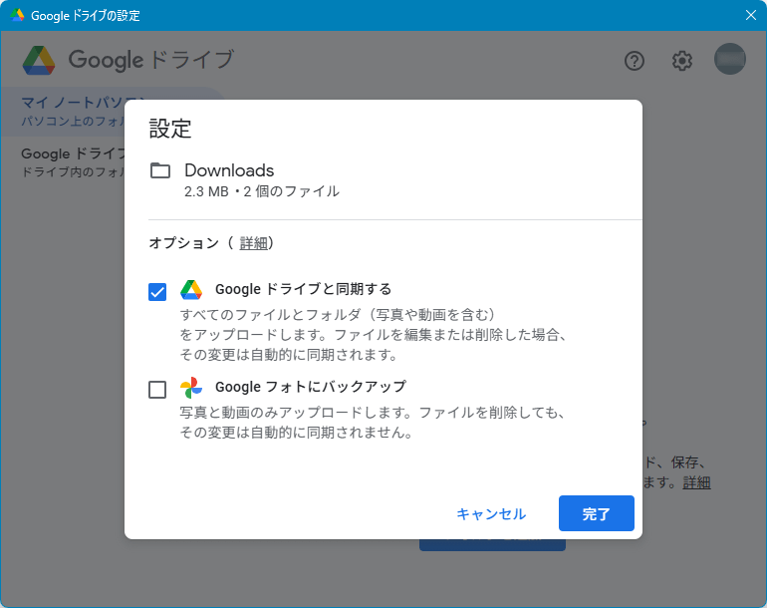The height and width of the screenshot is (608, 767).
Task: Open settings gear icon in header
Action: pos(681,61)
